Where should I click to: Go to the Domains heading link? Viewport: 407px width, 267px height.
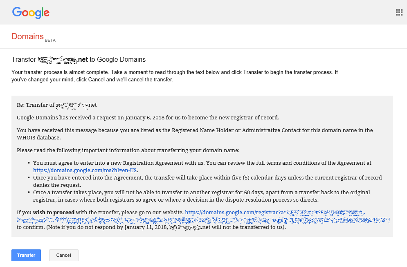pyautogui.click(x=27, y=36)
